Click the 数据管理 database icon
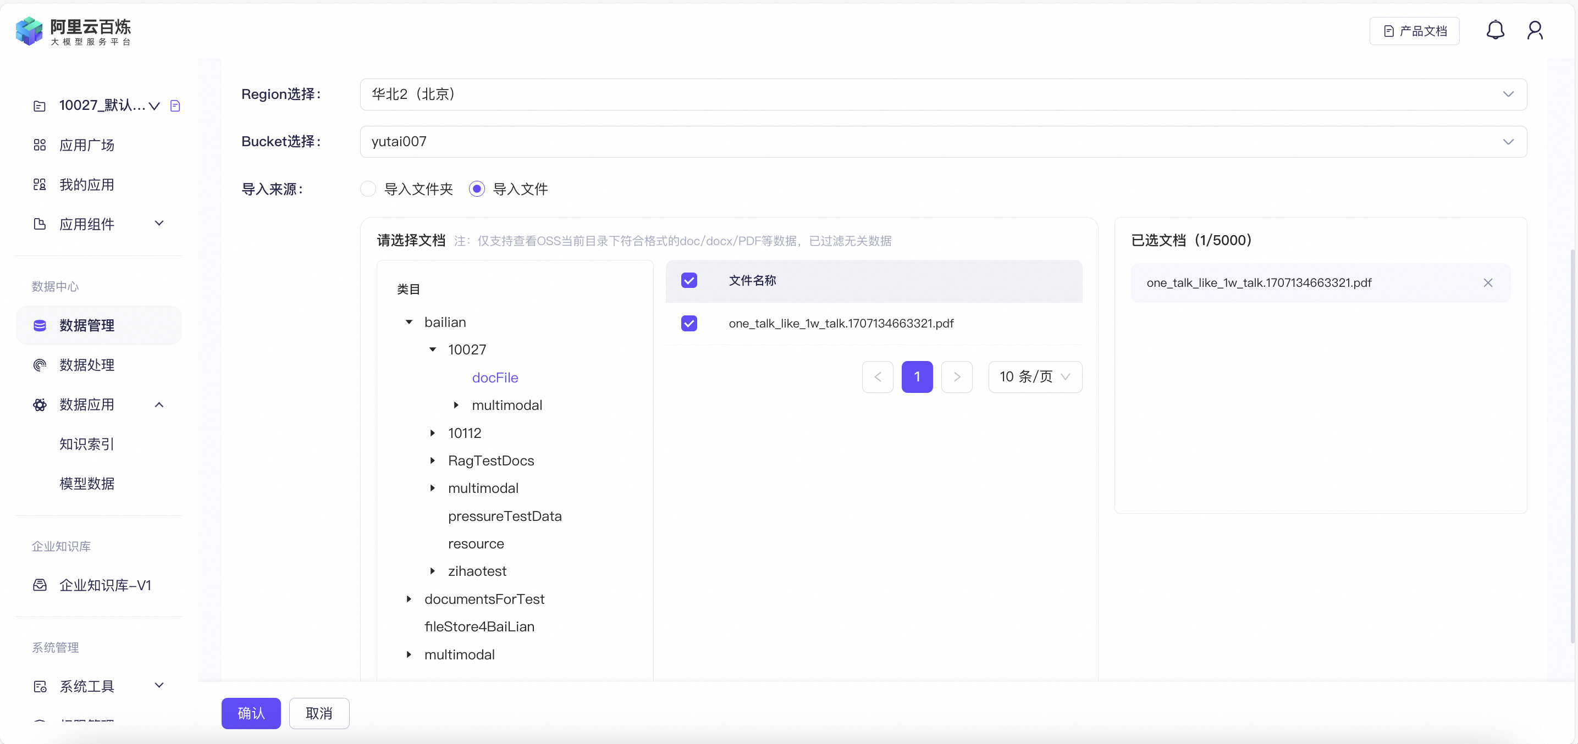1578x744 pixels. (x=39, y=325)
